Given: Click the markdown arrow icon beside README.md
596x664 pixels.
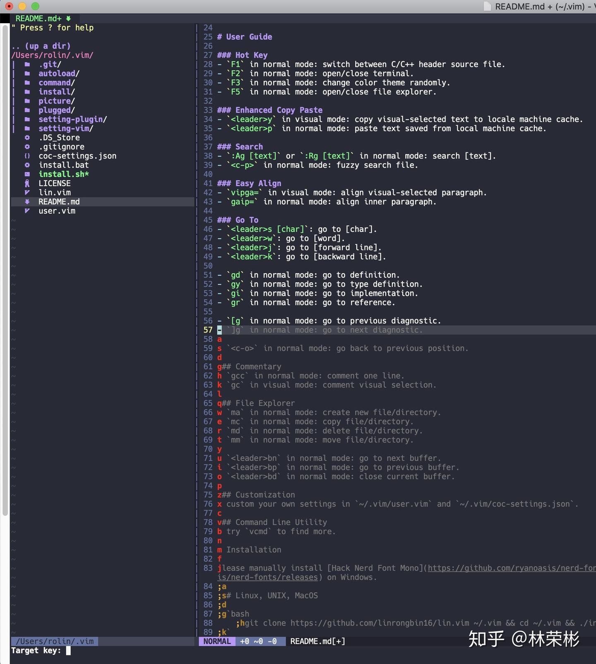Looking at the screenshot, I should 27,202.
